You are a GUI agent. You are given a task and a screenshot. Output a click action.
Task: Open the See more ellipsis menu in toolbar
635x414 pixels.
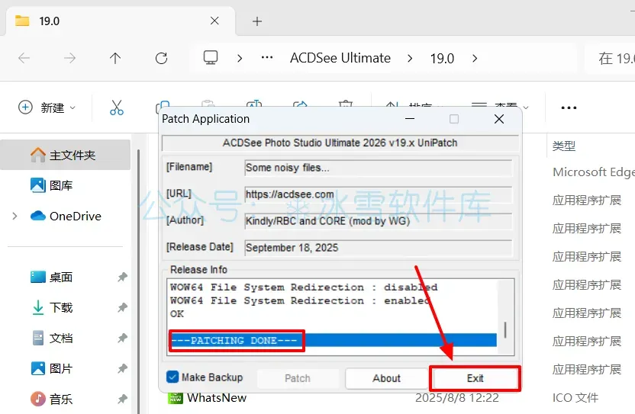pos(569,108)
